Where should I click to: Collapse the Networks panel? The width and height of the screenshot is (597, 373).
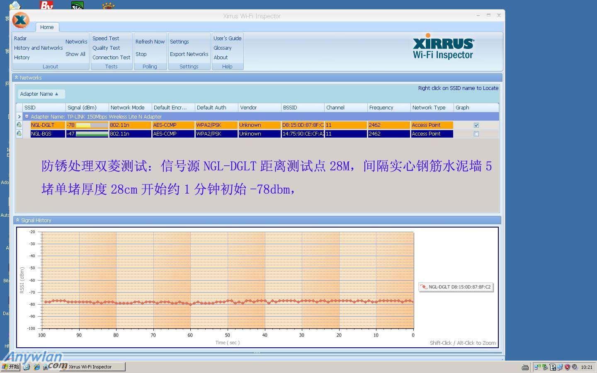coord(16,78)
